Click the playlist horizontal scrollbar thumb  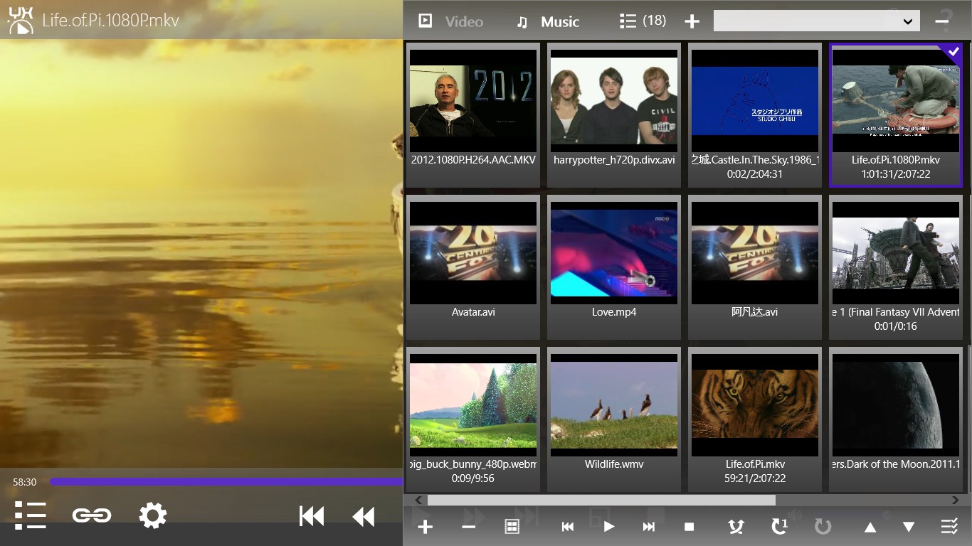[x=601, y=500]
